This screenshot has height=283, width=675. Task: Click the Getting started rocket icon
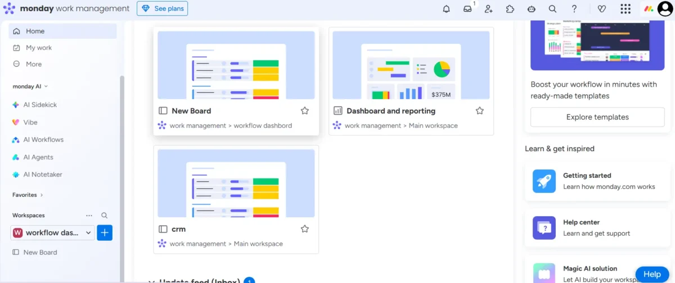[x=544, y=181]
